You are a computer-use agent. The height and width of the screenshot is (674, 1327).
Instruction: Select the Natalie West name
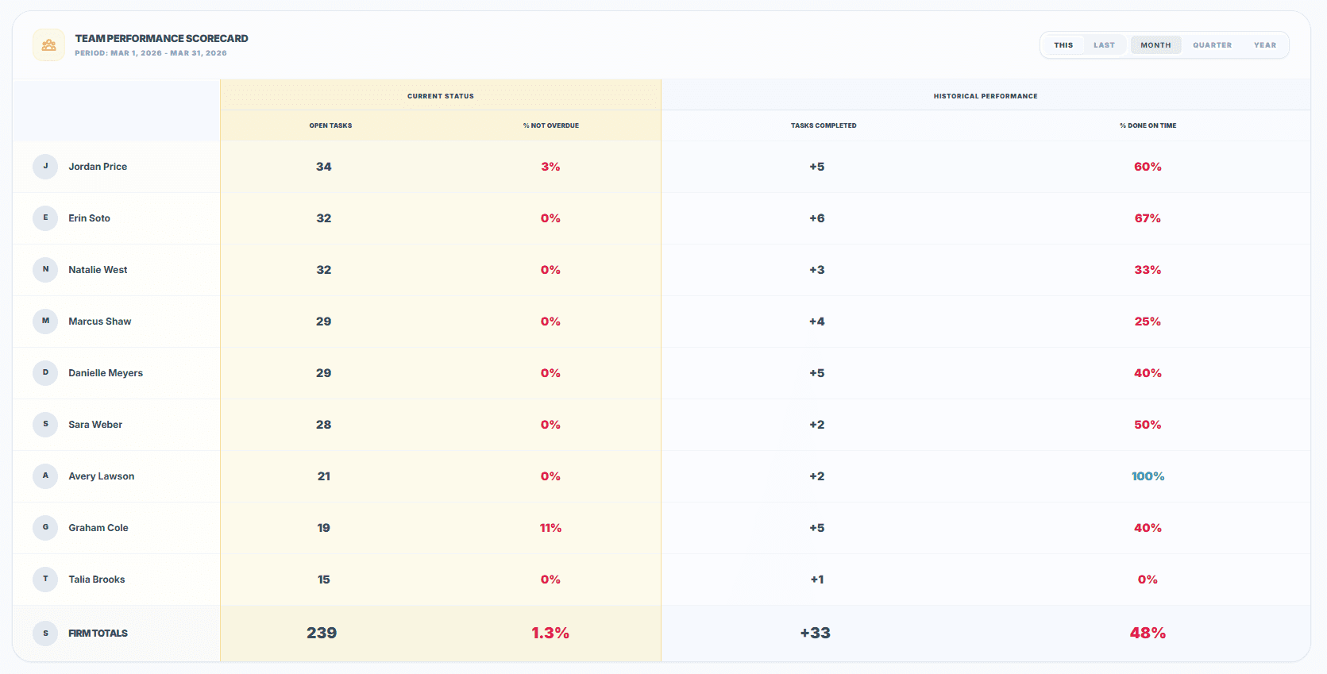(98, 270)
